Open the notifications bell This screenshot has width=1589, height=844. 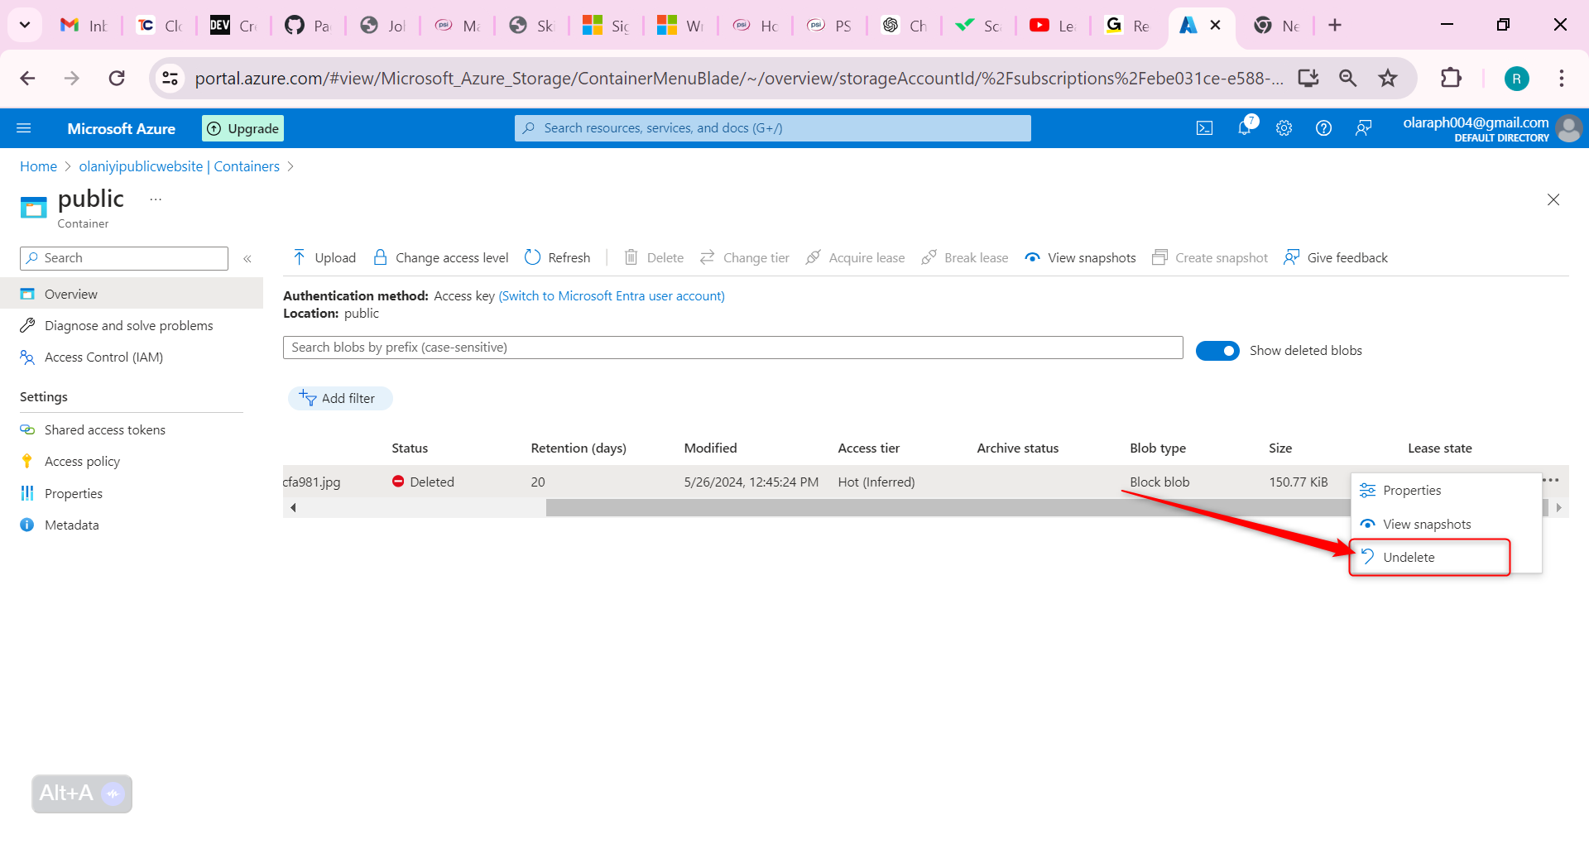[x=1245, y=127]
